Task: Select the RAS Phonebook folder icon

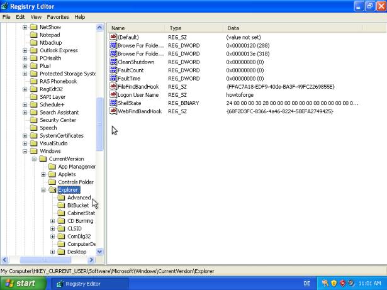Action: click(33, 81)
